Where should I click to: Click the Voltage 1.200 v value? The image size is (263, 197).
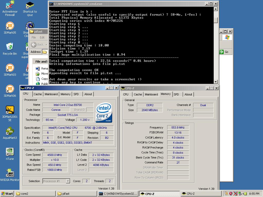coord(85,120)
